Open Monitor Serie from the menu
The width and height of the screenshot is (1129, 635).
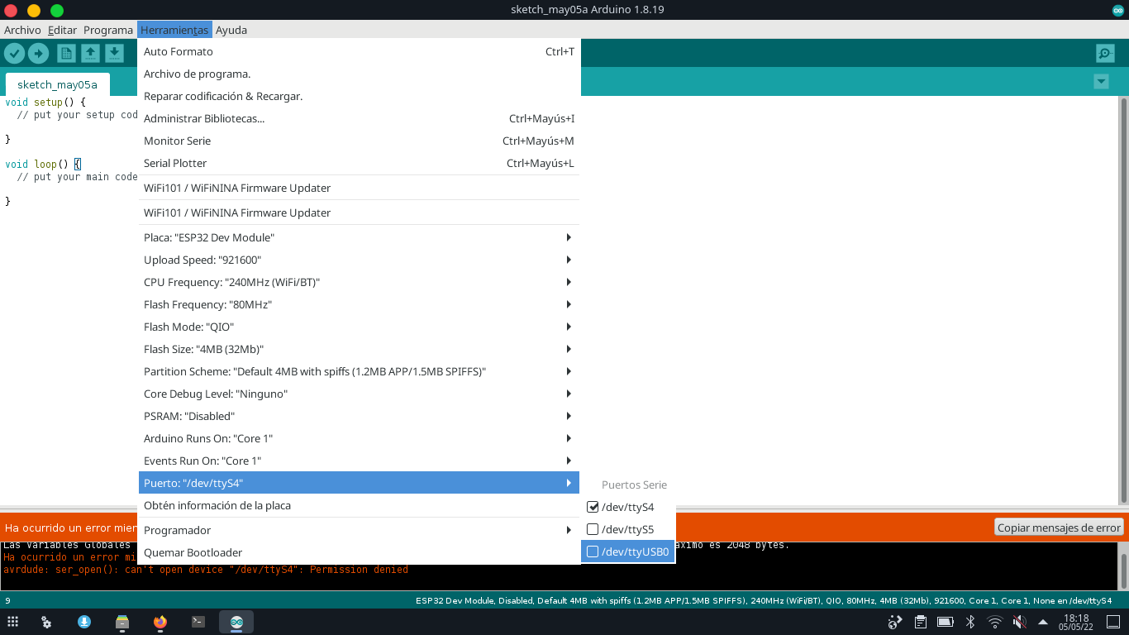(359, 141)
